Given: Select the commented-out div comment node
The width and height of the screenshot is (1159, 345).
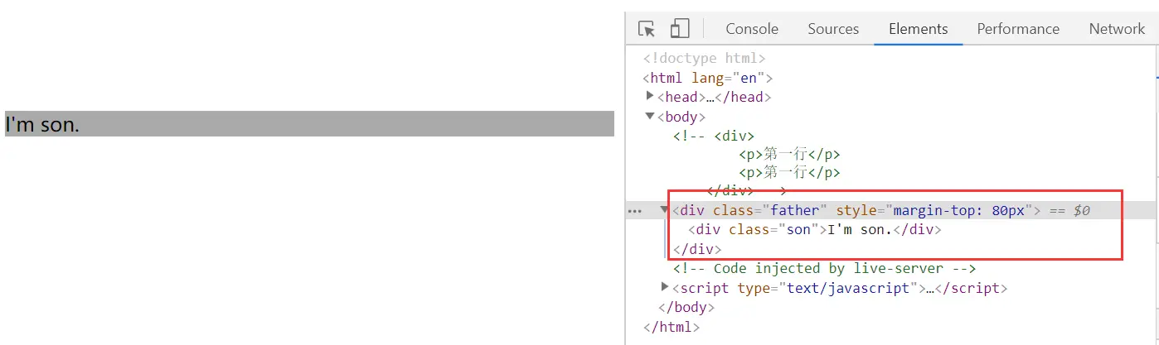Looking at the screenshot, I should [x=757, y=164].
